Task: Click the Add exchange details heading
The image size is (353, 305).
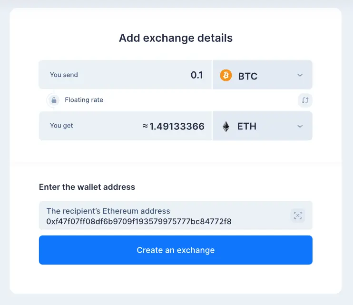Action: coord(176,38)
